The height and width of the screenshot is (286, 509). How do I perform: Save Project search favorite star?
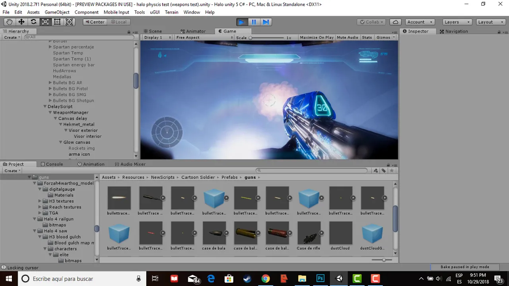[392, 170]
